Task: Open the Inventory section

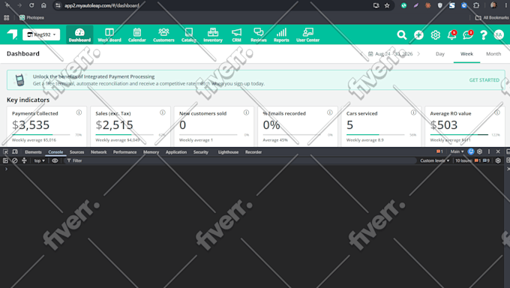Action: click(213, 34)
